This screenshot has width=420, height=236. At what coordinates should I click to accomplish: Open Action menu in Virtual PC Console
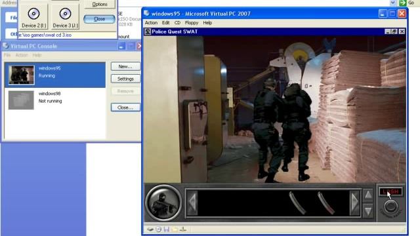tap(22, 55)
